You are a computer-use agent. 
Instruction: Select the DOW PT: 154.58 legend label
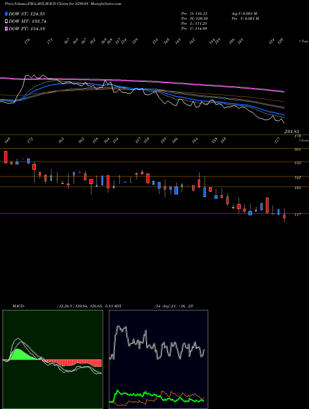pos(27,29)
